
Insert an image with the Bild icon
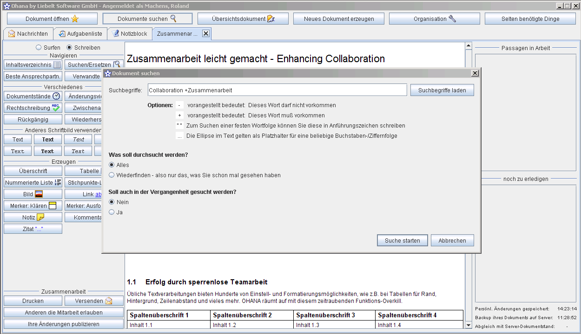pos(39,194)
